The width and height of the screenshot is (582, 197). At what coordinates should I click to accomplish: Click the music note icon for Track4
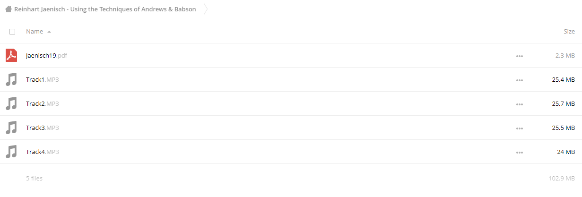point(11,152)
